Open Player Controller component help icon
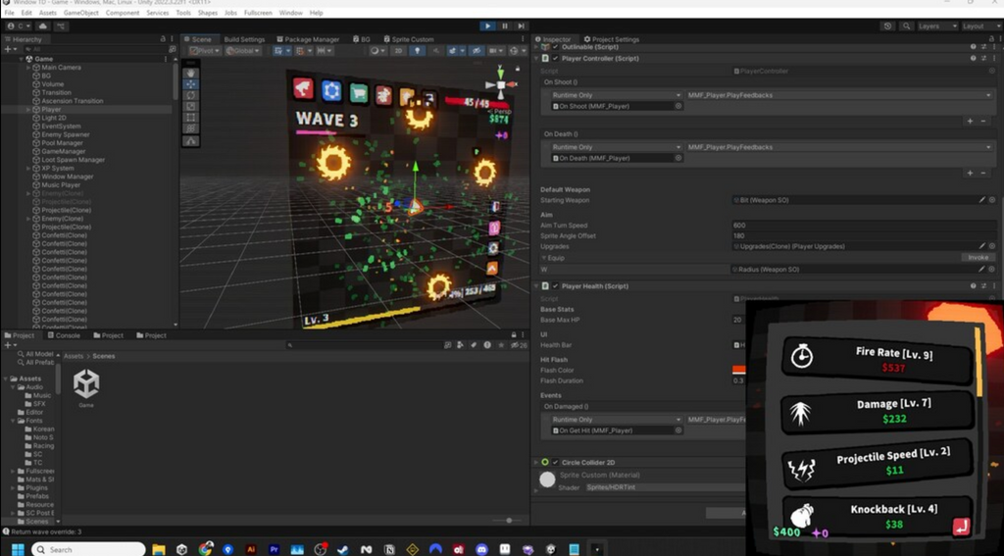The width and height of the screenshot is (1004, 556). pyautogui.click(x=973, y=58)
